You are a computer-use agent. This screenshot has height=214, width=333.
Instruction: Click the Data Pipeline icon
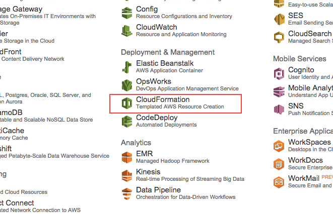point(127,193)
